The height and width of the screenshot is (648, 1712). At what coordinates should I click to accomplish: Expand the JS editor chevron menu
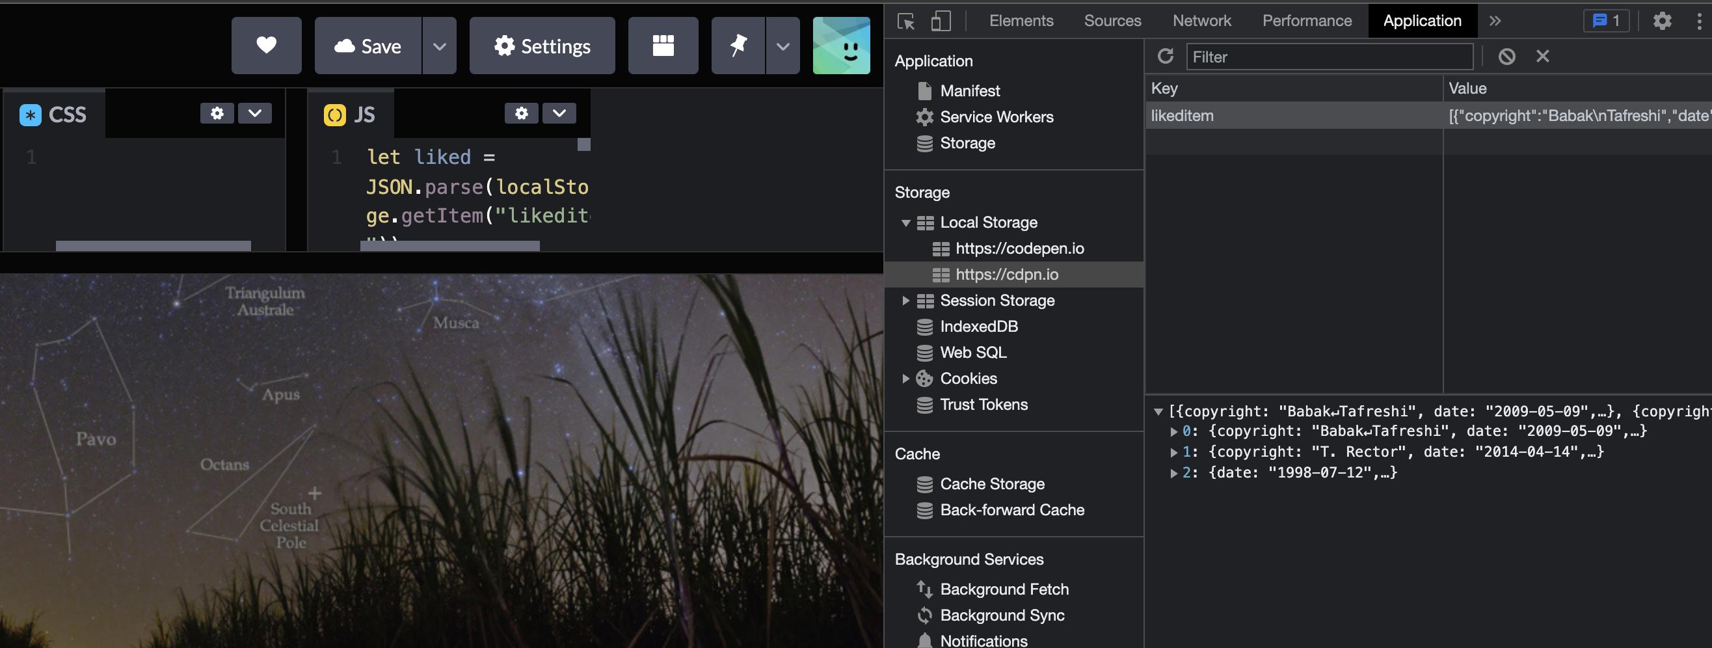pyautogui.click(x=559, y=114)
